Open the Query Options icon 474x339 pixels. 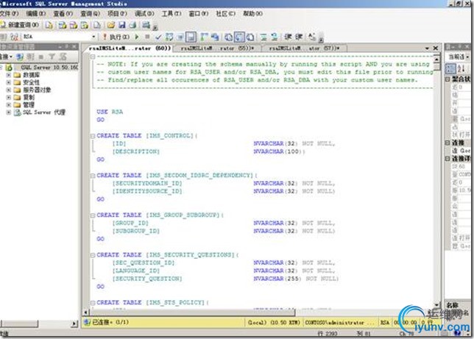point(180,37)
